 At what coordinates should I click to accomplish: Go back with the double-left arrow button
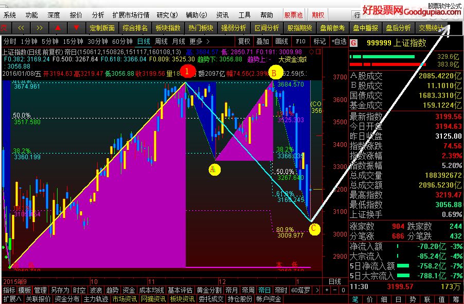[21, 28]
